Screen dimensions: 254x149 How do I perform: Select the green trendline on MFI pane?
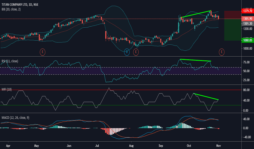tap(206, 97)
